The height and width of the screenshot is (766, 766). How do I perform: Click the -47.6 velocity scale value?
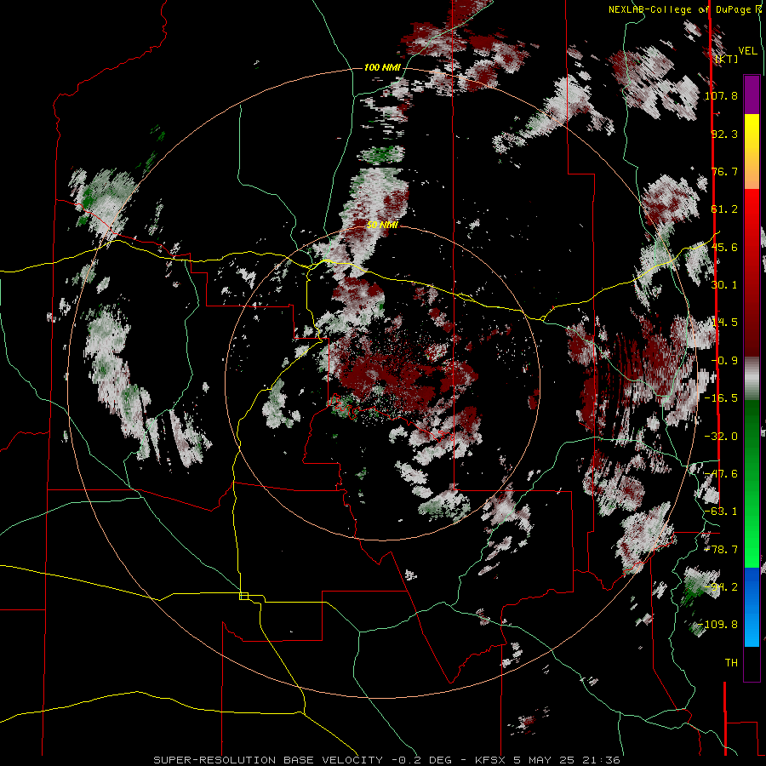click(x=721, y=474)
